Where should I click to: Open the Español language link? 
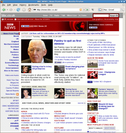tap(15, 123)
